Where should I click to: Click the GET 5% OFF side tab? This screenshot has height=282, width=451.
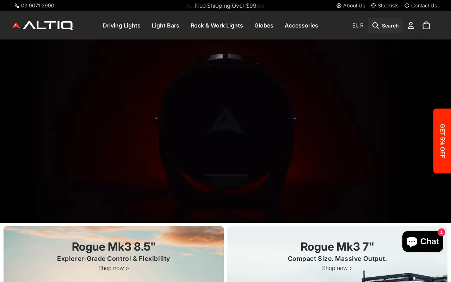[442, 141]
